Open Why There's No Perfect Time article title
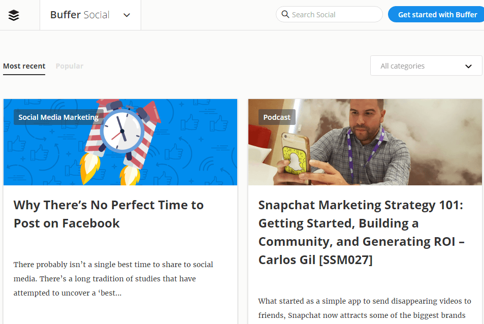The image size is (484, 324). click(x=109, y=214)
